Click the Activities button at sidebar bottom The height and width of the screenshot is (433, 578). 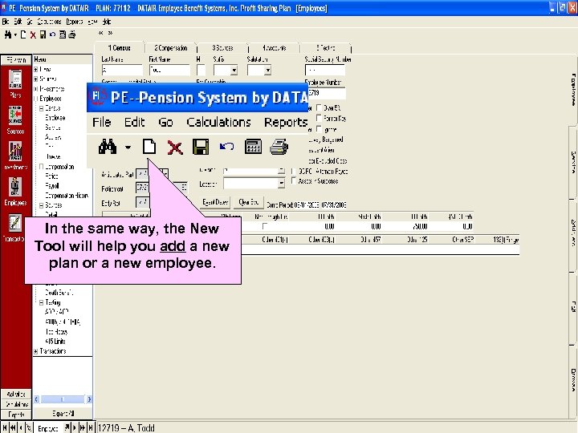click(16, 394)
